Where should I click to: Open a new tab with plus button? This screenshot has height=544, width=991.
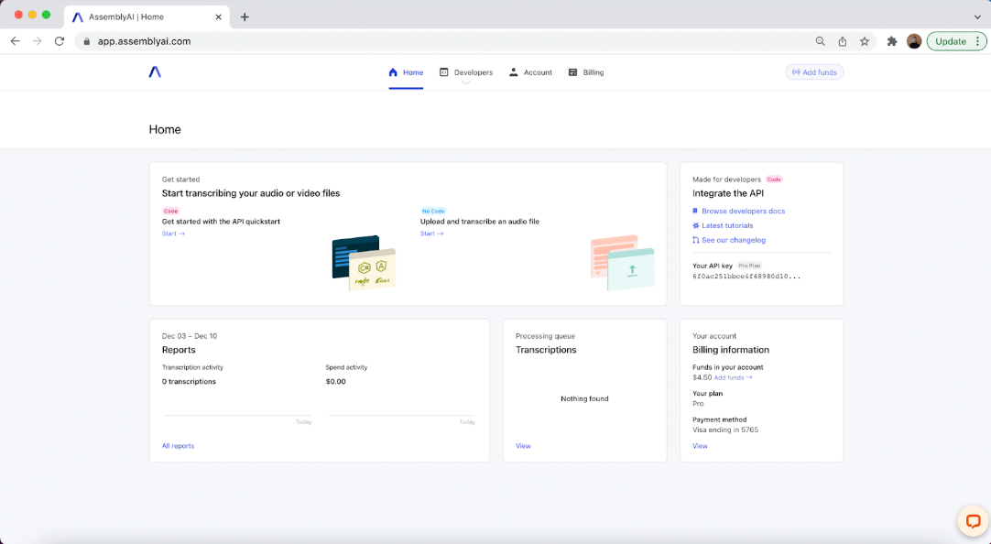tap(245, 17)
